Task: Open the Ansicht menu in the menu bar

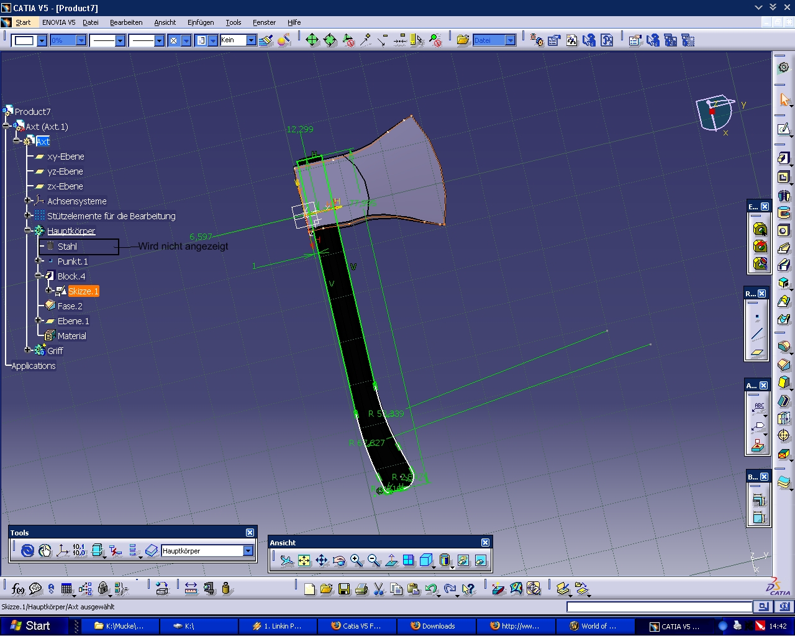Action: tap(165, 22)
